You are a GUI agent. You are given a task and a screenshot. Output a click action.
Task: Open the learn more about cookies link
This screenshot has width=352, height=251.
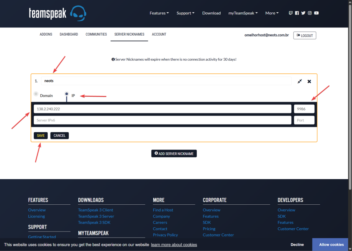pyautogui.click(x=174, y=244)
